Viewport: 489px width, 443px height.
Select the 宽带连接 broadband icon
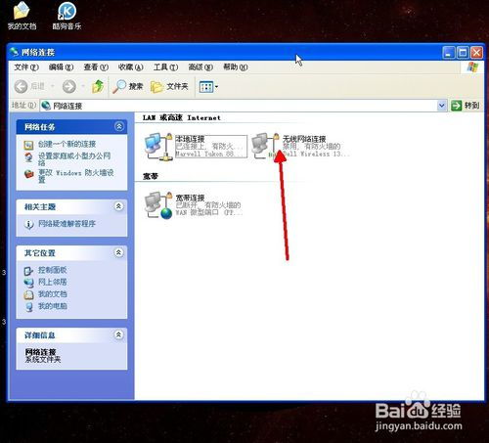click(158, 205)
